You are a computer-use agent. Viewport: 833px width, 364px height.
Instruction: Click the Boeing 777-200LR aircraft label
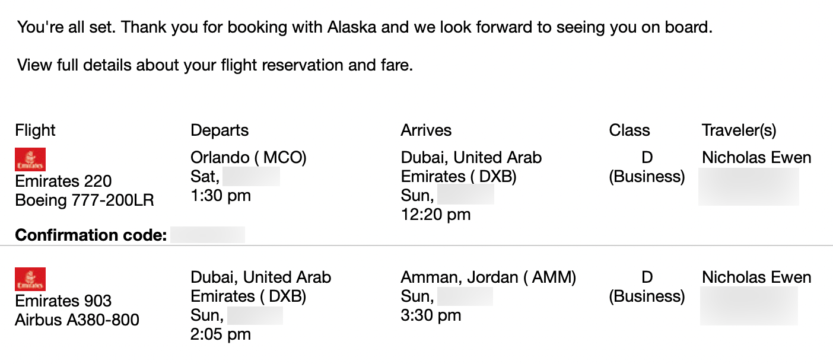85,200
